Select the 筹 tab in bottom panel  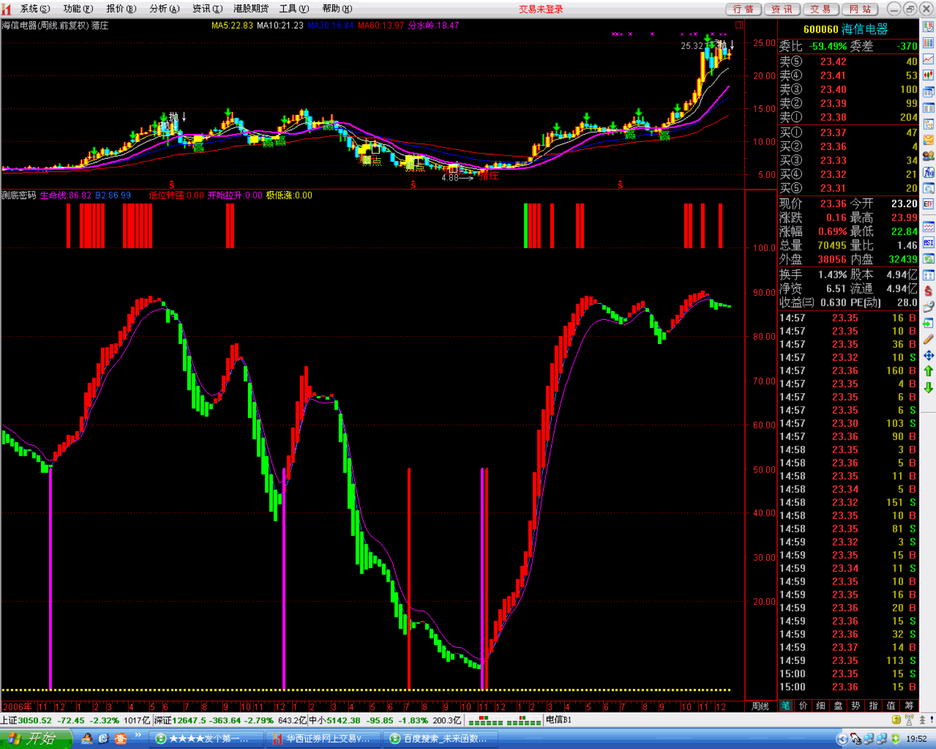tap(909, 706)
